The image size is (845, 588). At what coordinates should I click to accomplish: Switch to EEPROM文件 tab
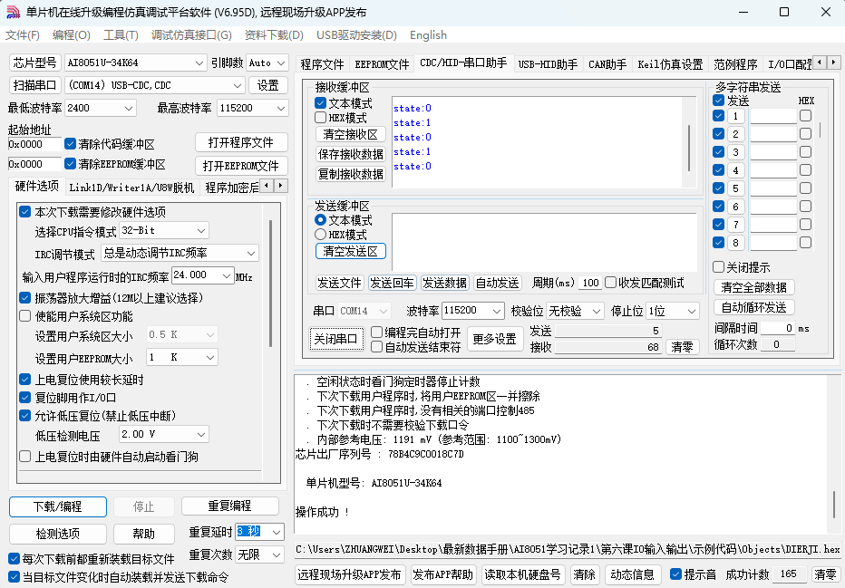382,64
